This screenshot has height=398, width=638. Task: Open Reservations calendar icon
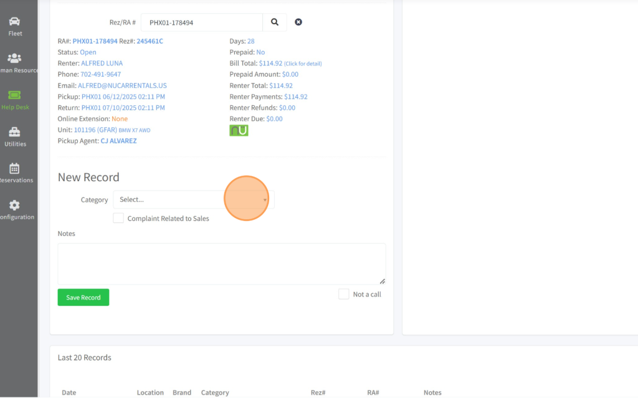click(x=14, y=169)
